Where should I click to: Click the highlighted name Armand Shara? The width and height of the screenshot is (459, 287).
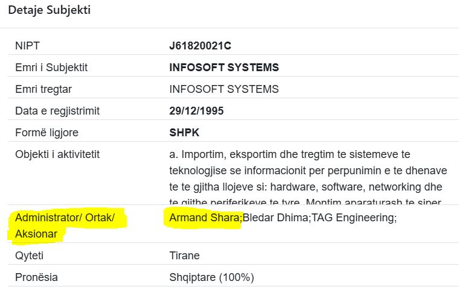pyautogui.click(x=205, y=218)
